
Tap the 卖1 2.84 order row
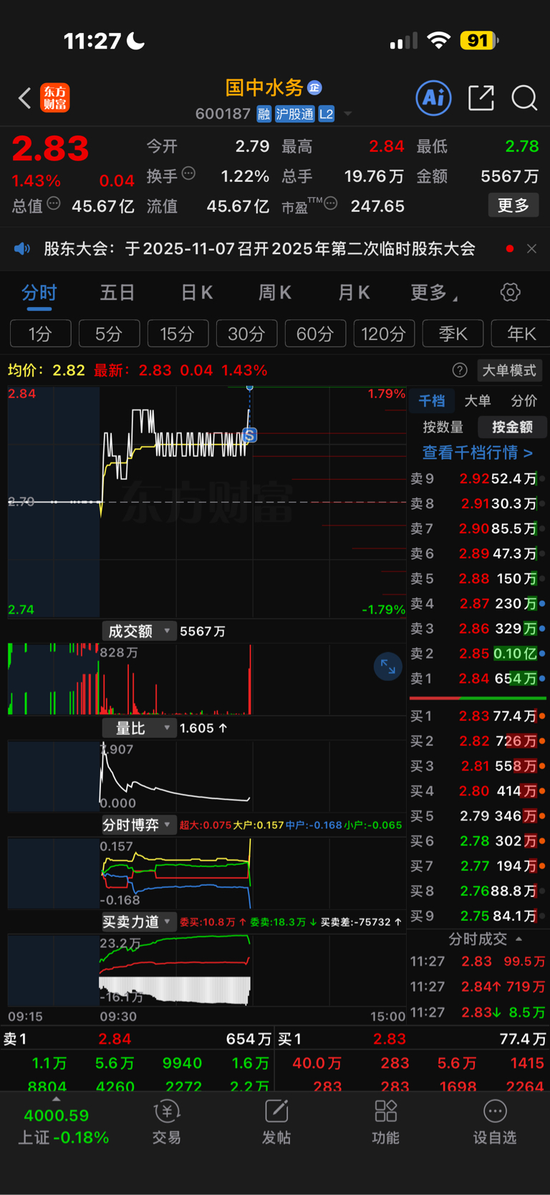[478, 678]
